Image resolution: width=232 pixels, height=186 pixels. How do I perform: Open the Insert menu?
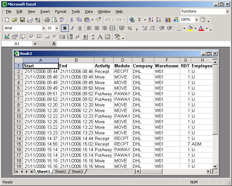click(x=45, y=12)
